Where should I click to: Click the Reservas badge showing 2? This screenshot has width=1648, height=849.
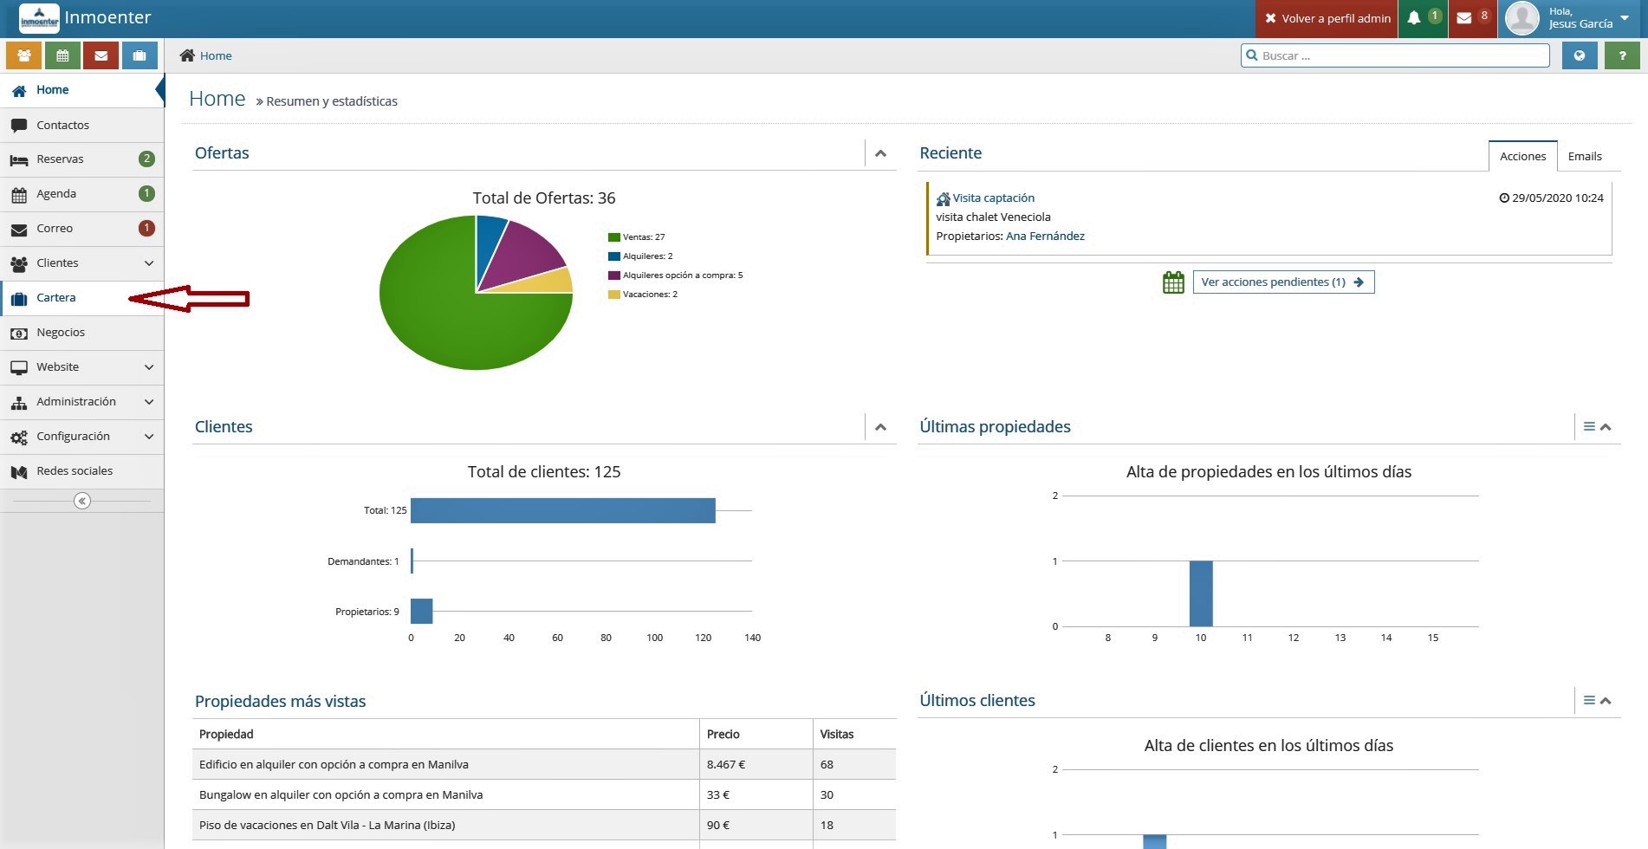[146, 159]
